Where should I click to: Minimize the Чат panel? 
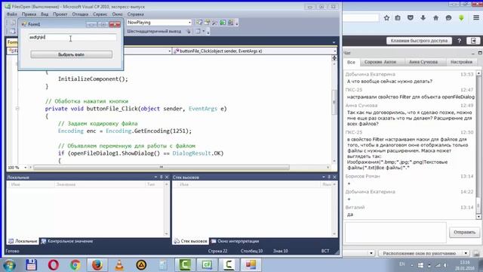(473, 53)
